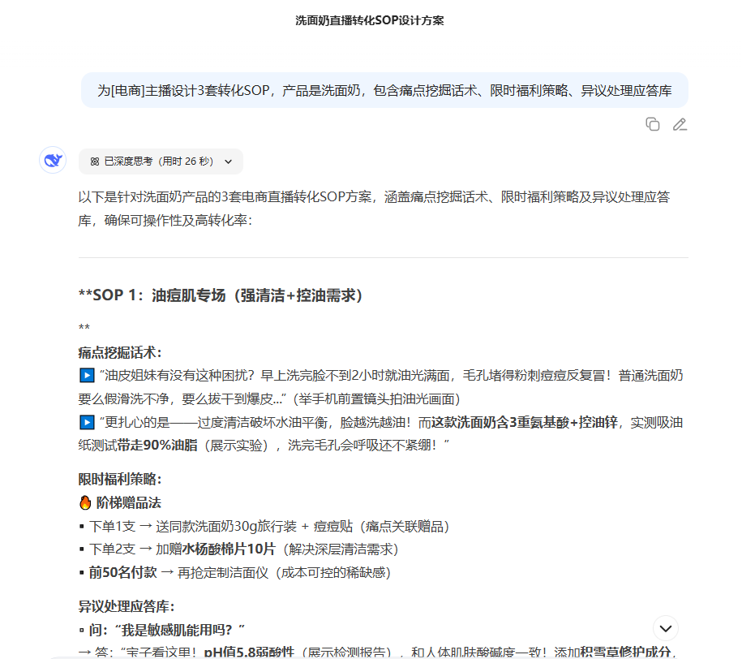Click the play emoji before the second script line
Image resolution: width=742 pixels, height=659 pixels.
coord(85,421)
